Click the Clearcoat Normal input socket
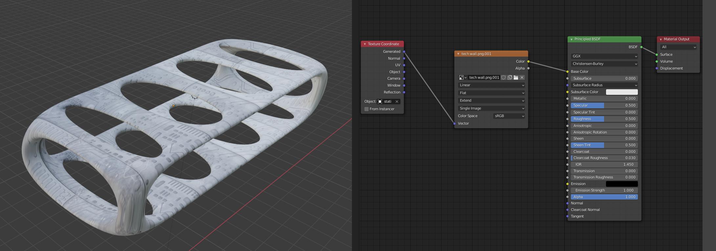Image resolution: width=716 pixels, height=251 pixels. pyautogui.click(x=568, y=210)
